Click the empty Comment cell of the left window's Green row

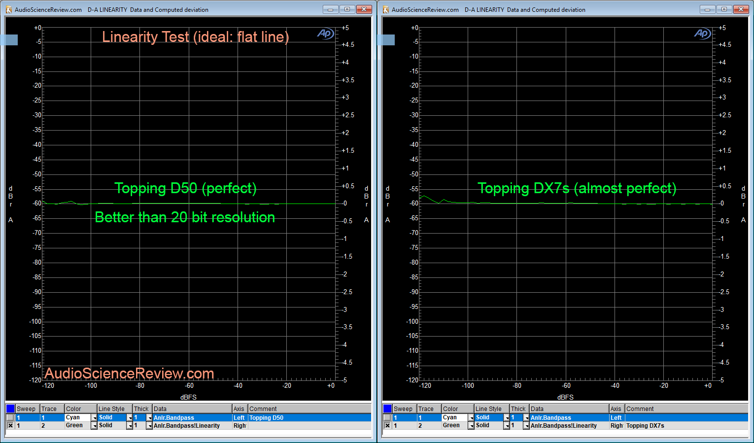point(309,425)
